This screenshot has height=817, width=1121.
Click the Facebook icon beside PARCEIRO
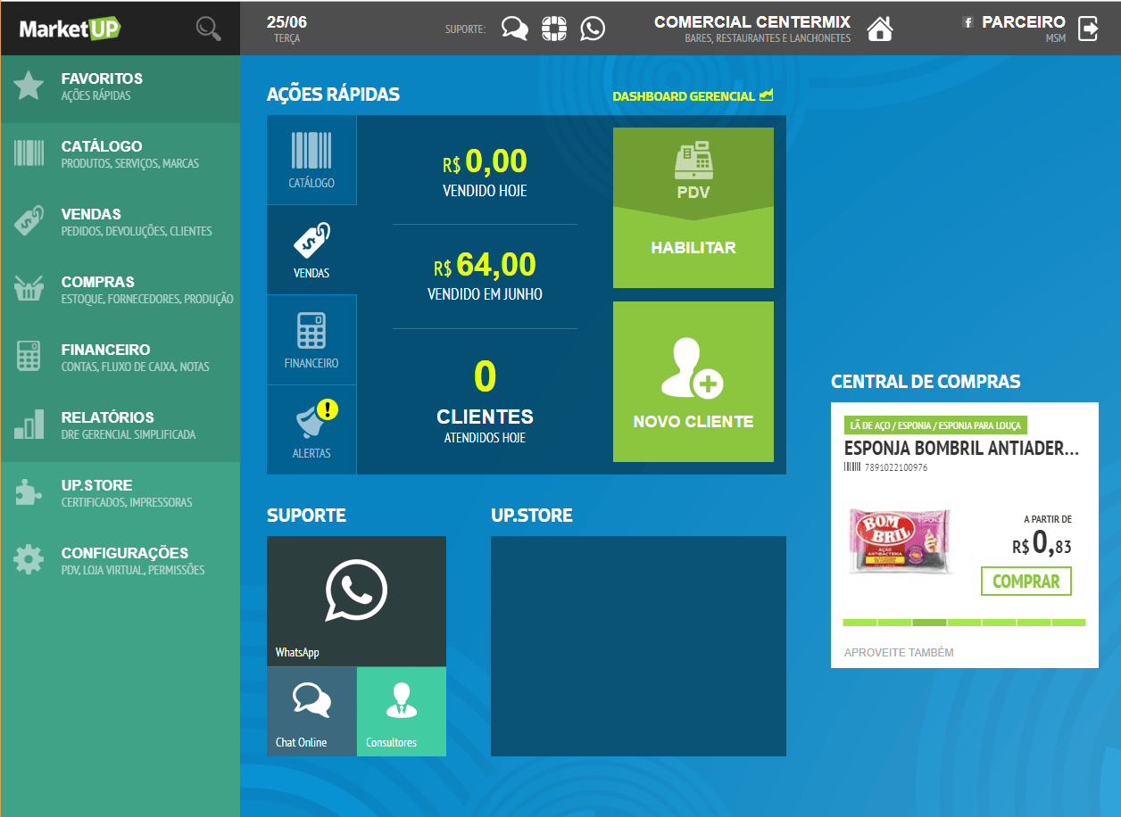pyautogui.click(x=967, y=22)
